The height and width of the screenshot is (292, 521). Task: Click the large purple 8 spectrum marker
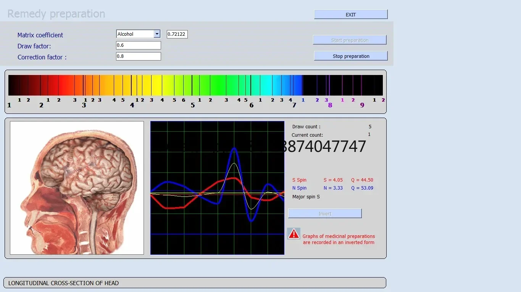point(330,105)
